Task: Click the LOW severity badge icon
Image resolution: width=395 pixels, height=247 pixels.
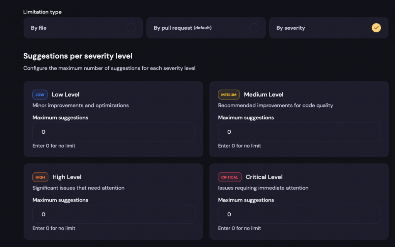Action: (40, 94)
